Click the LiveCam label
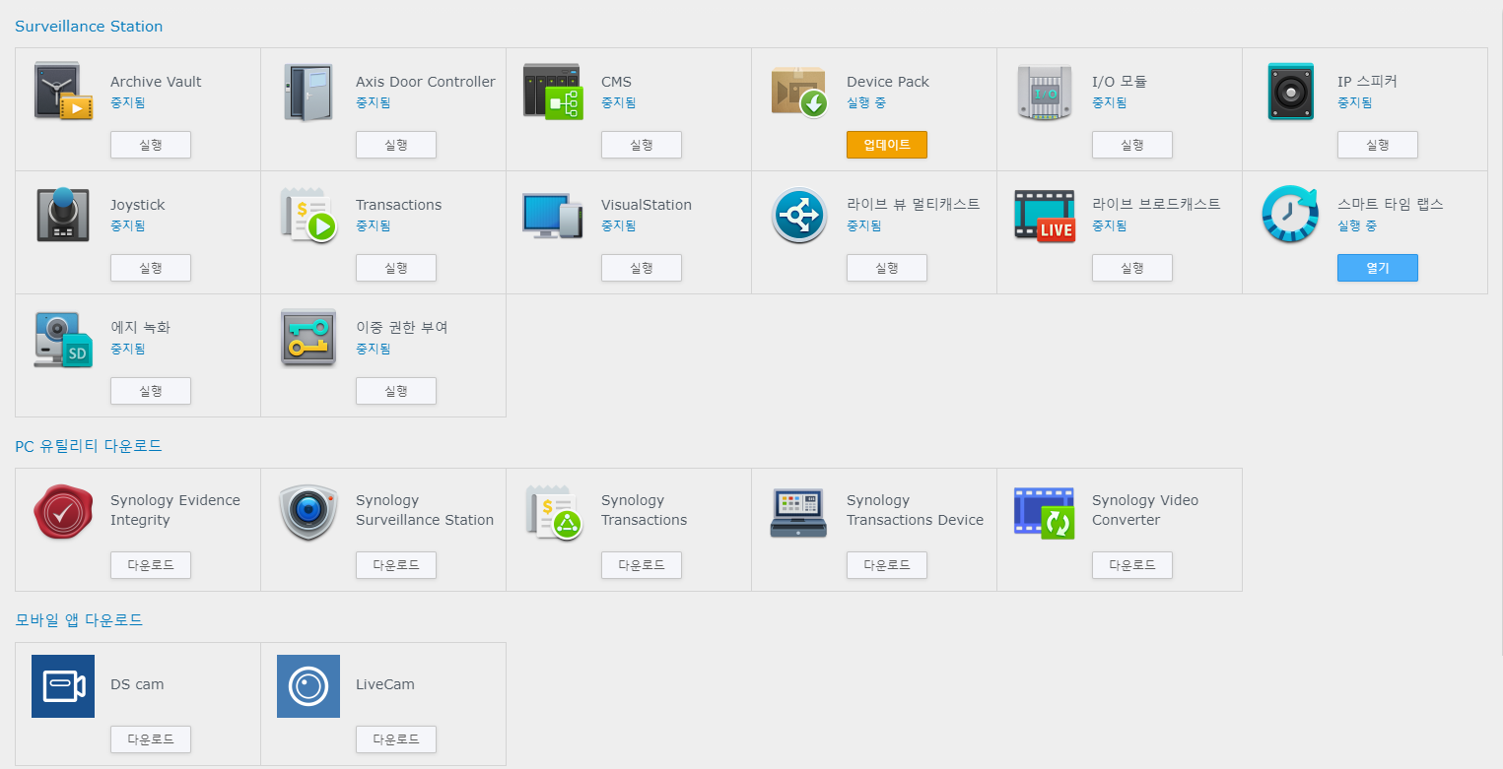Viewport: 1503px width, 769px height. click(385, 684)
